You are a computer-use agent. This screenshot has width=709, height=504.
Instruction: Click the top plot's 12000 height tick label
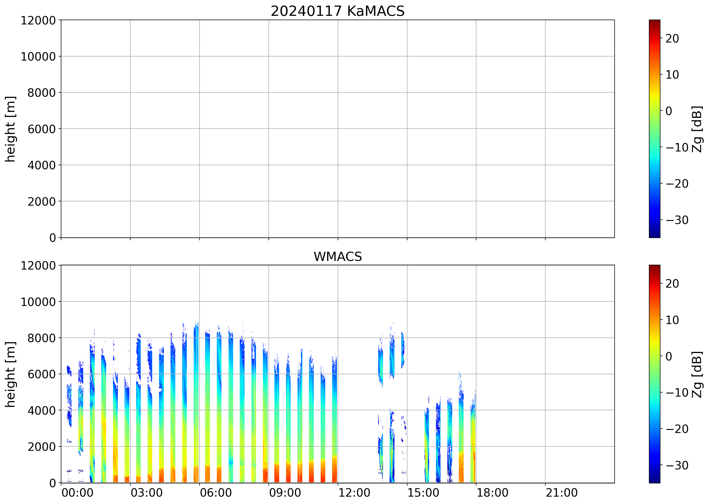tap(38, 20)
